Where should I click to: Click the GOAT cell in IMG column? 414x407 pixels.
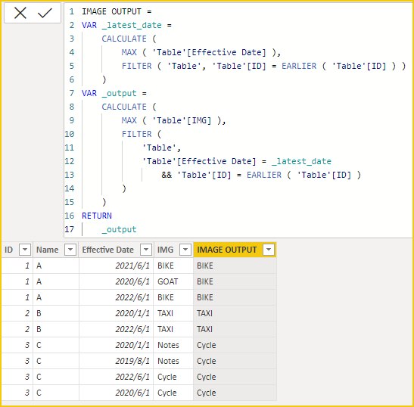[x=173, y=281]
